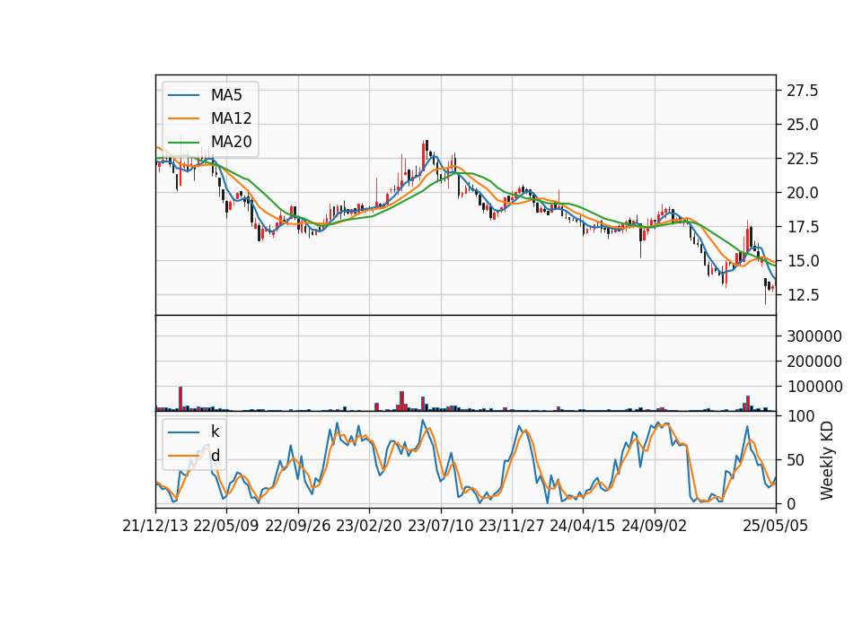Click the MA20 legend label
The width and height of the screenshot is (862, 619).
pos(231,142)
